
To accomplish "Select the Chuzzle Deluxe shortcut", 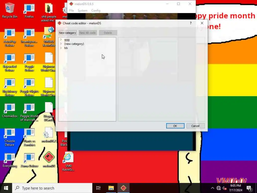I will point(10,137).
